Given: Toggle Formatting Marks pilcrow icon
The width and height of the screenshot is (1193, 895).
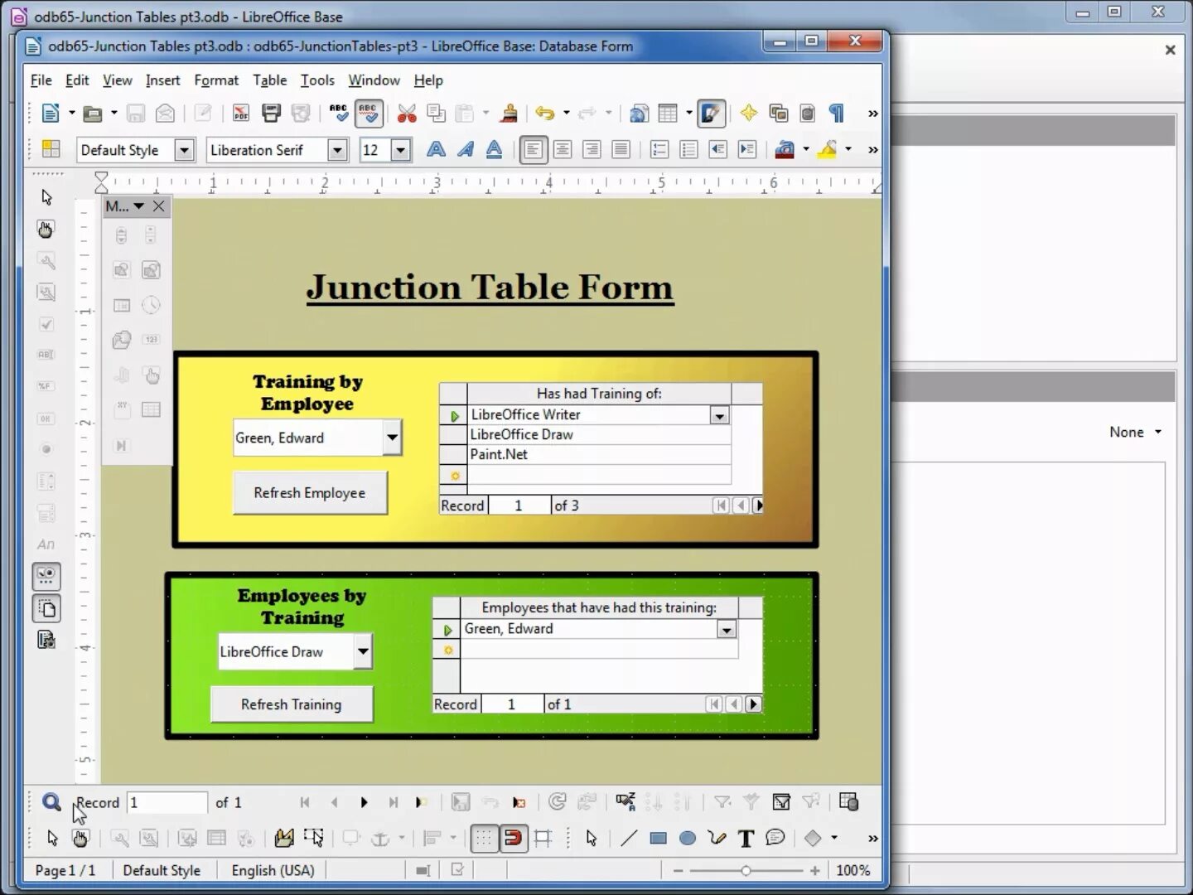Looking at the screenshot, I should coord(837,114).
